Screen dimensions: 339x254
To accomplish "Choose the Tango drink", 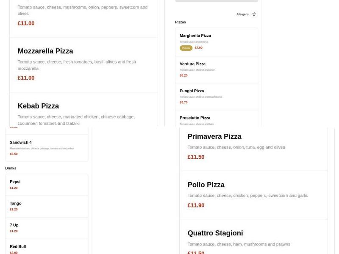I will click(x=47, y=206).
